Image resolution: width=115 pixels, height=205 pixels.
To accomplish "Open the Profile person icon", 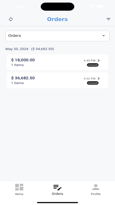I will tap(96, 187).
